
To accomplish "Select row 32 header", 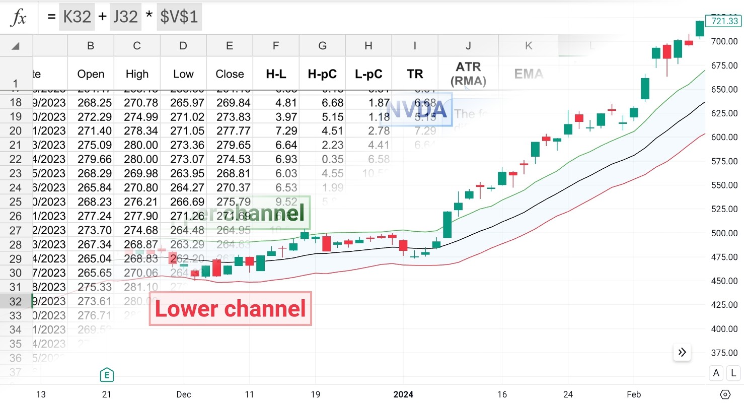I will tap(16, 301).
